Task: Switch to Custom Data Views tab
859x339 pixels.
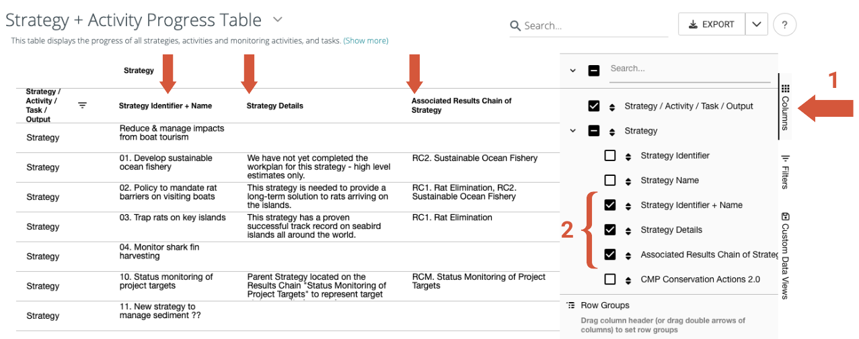Action: click(785, 255)
